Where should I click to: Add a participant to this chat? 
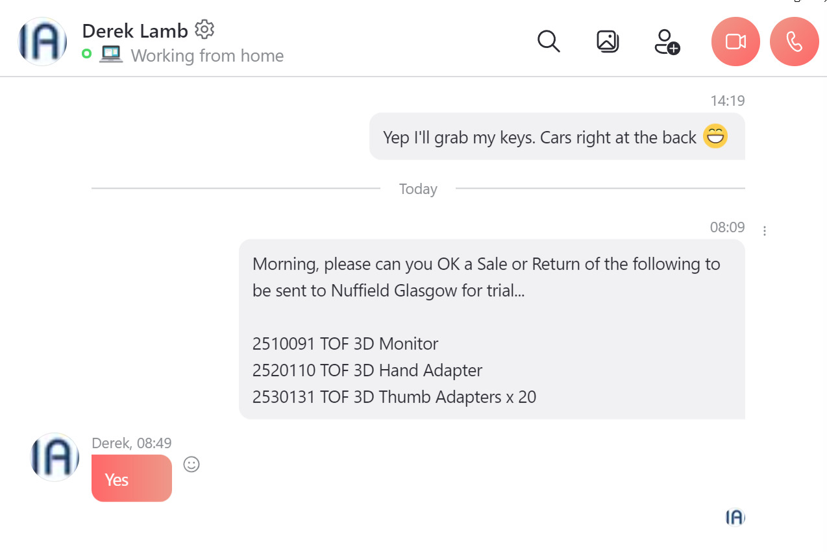click(x=666, y=42)
